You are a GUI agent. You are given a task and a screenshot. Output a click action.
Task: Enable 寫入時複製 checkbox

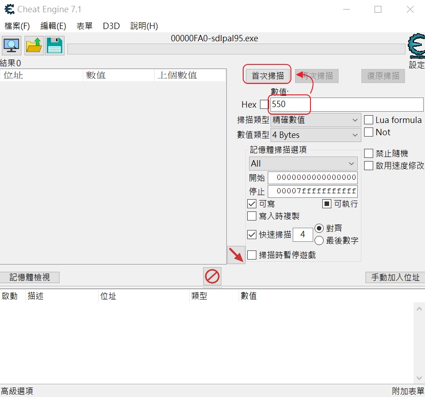[252, 216]
